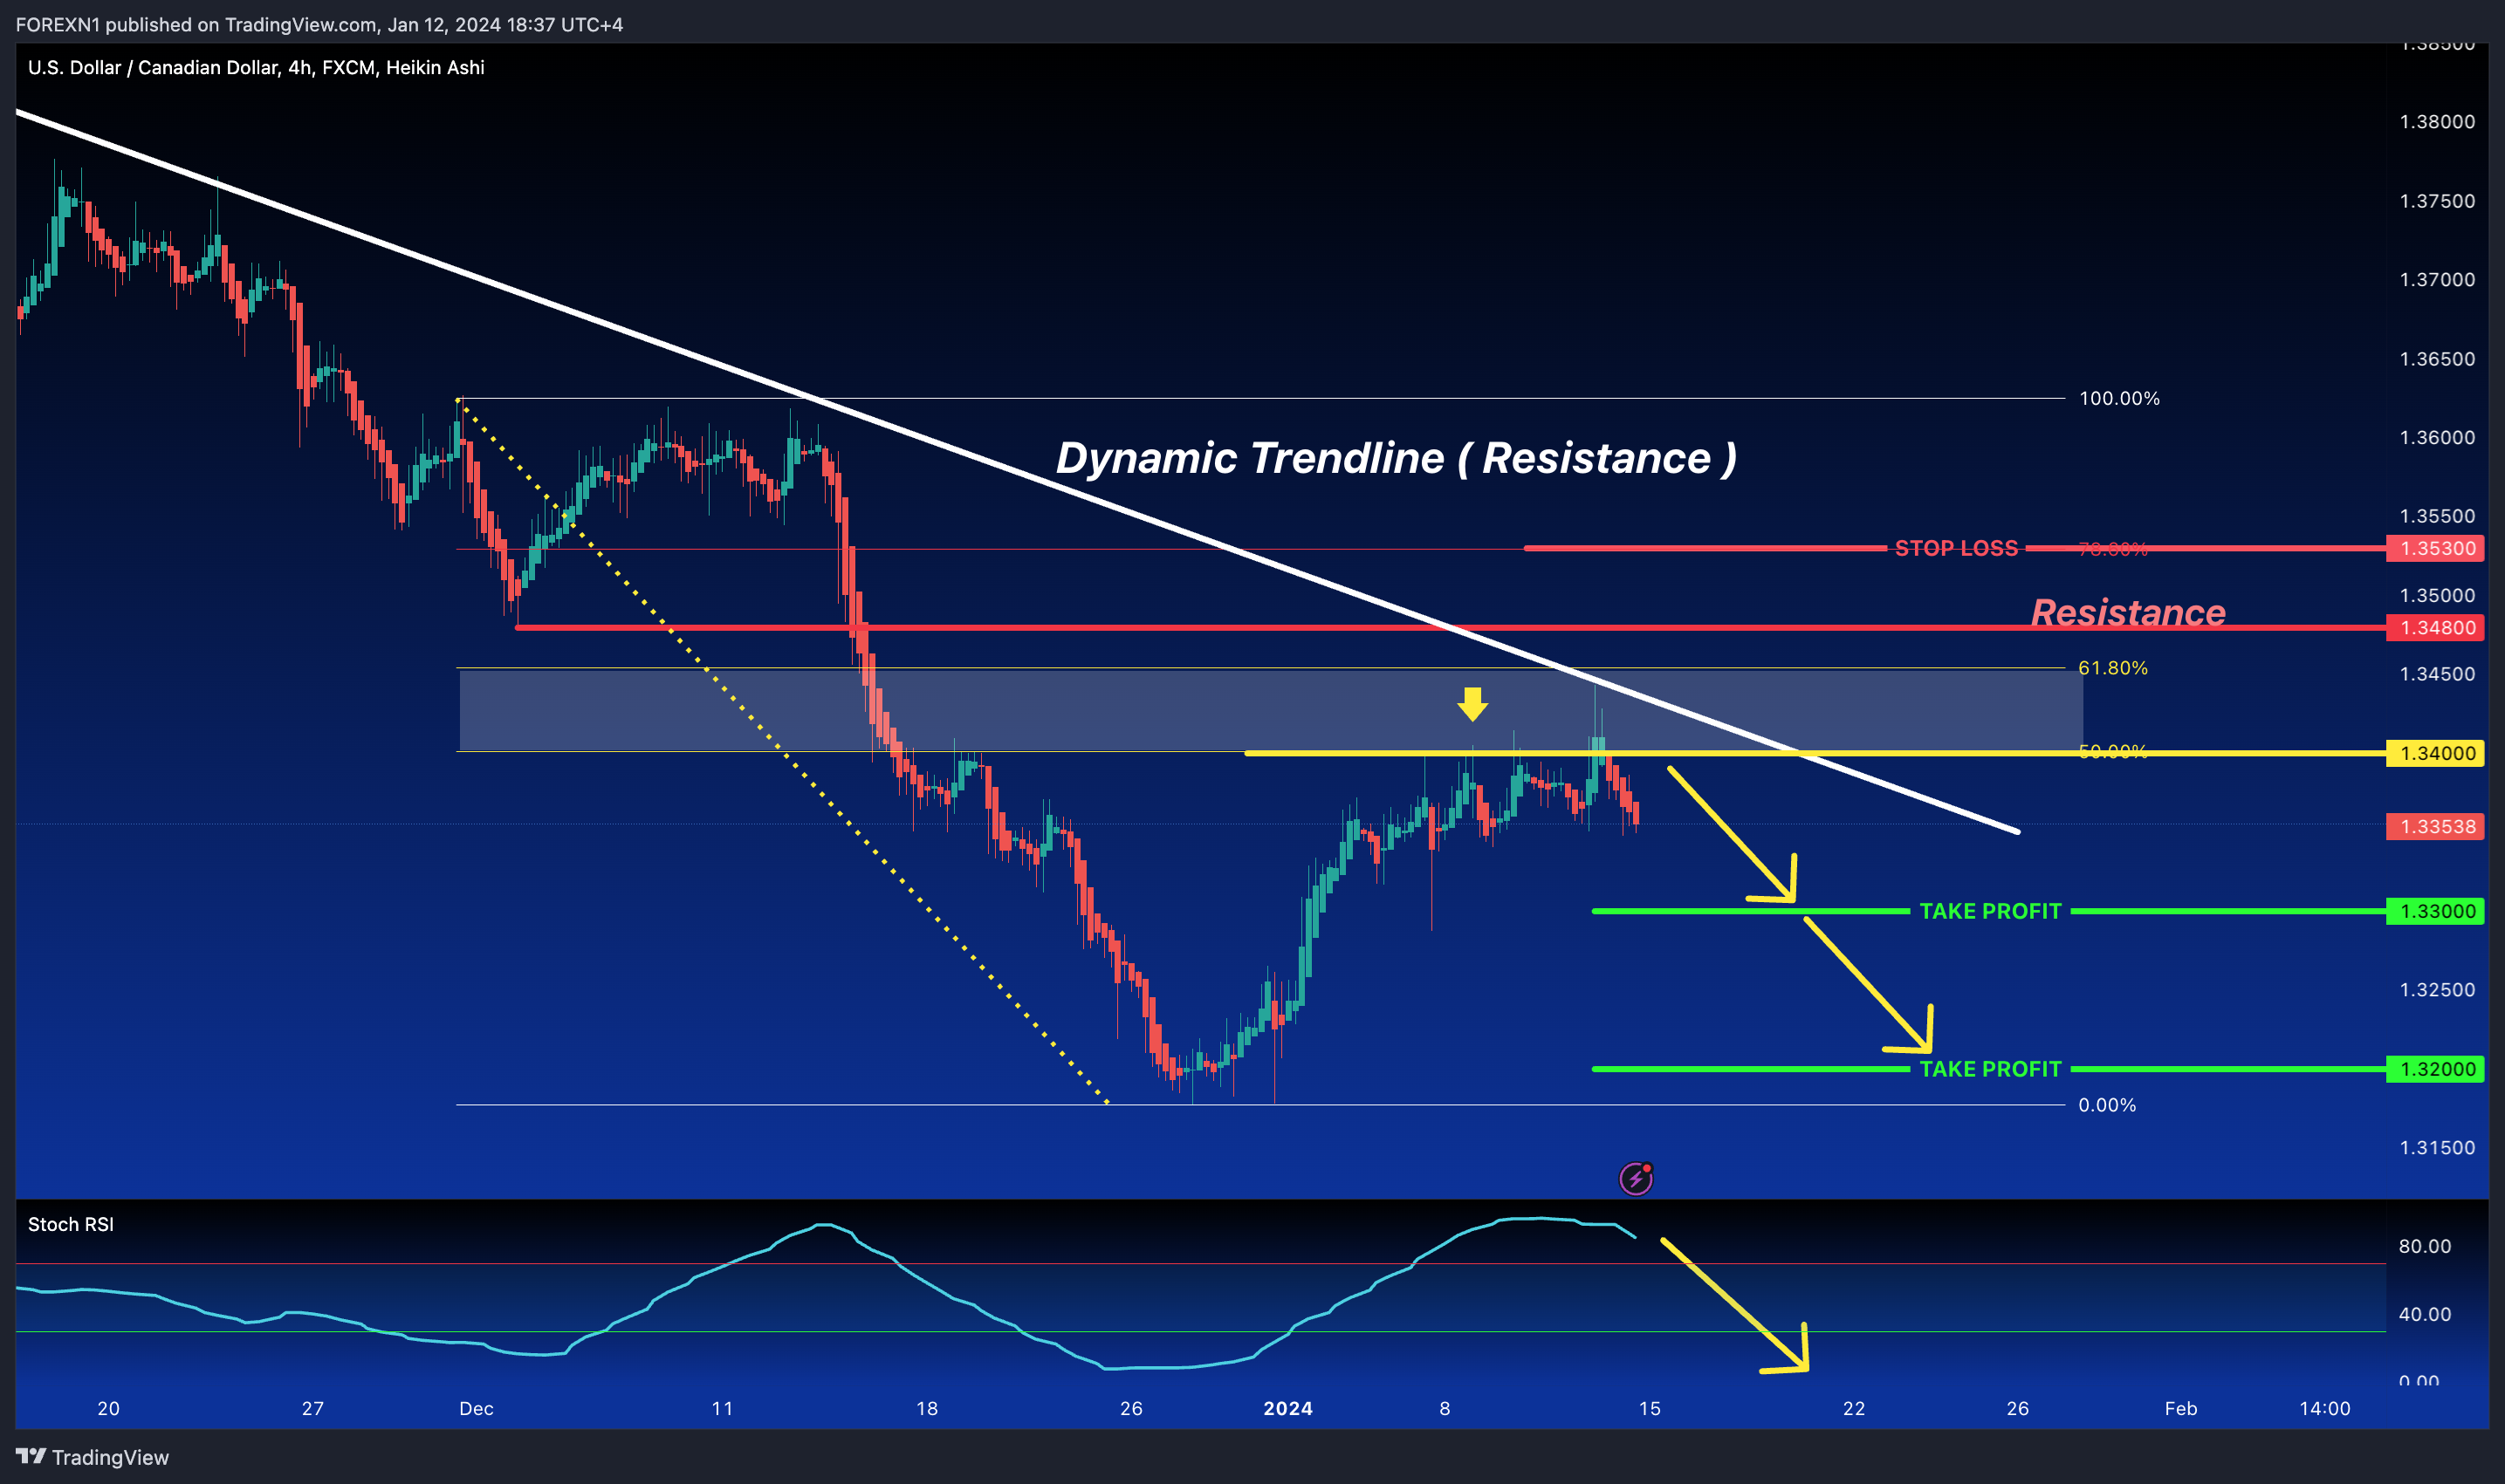Click the 80.00 Stoch RSI scale label
Screen dimensions: 2505x1484
pos(2425,1246)
